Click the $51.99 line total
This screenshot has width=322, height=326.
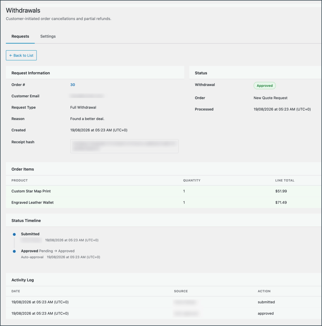tap(281, 191)
